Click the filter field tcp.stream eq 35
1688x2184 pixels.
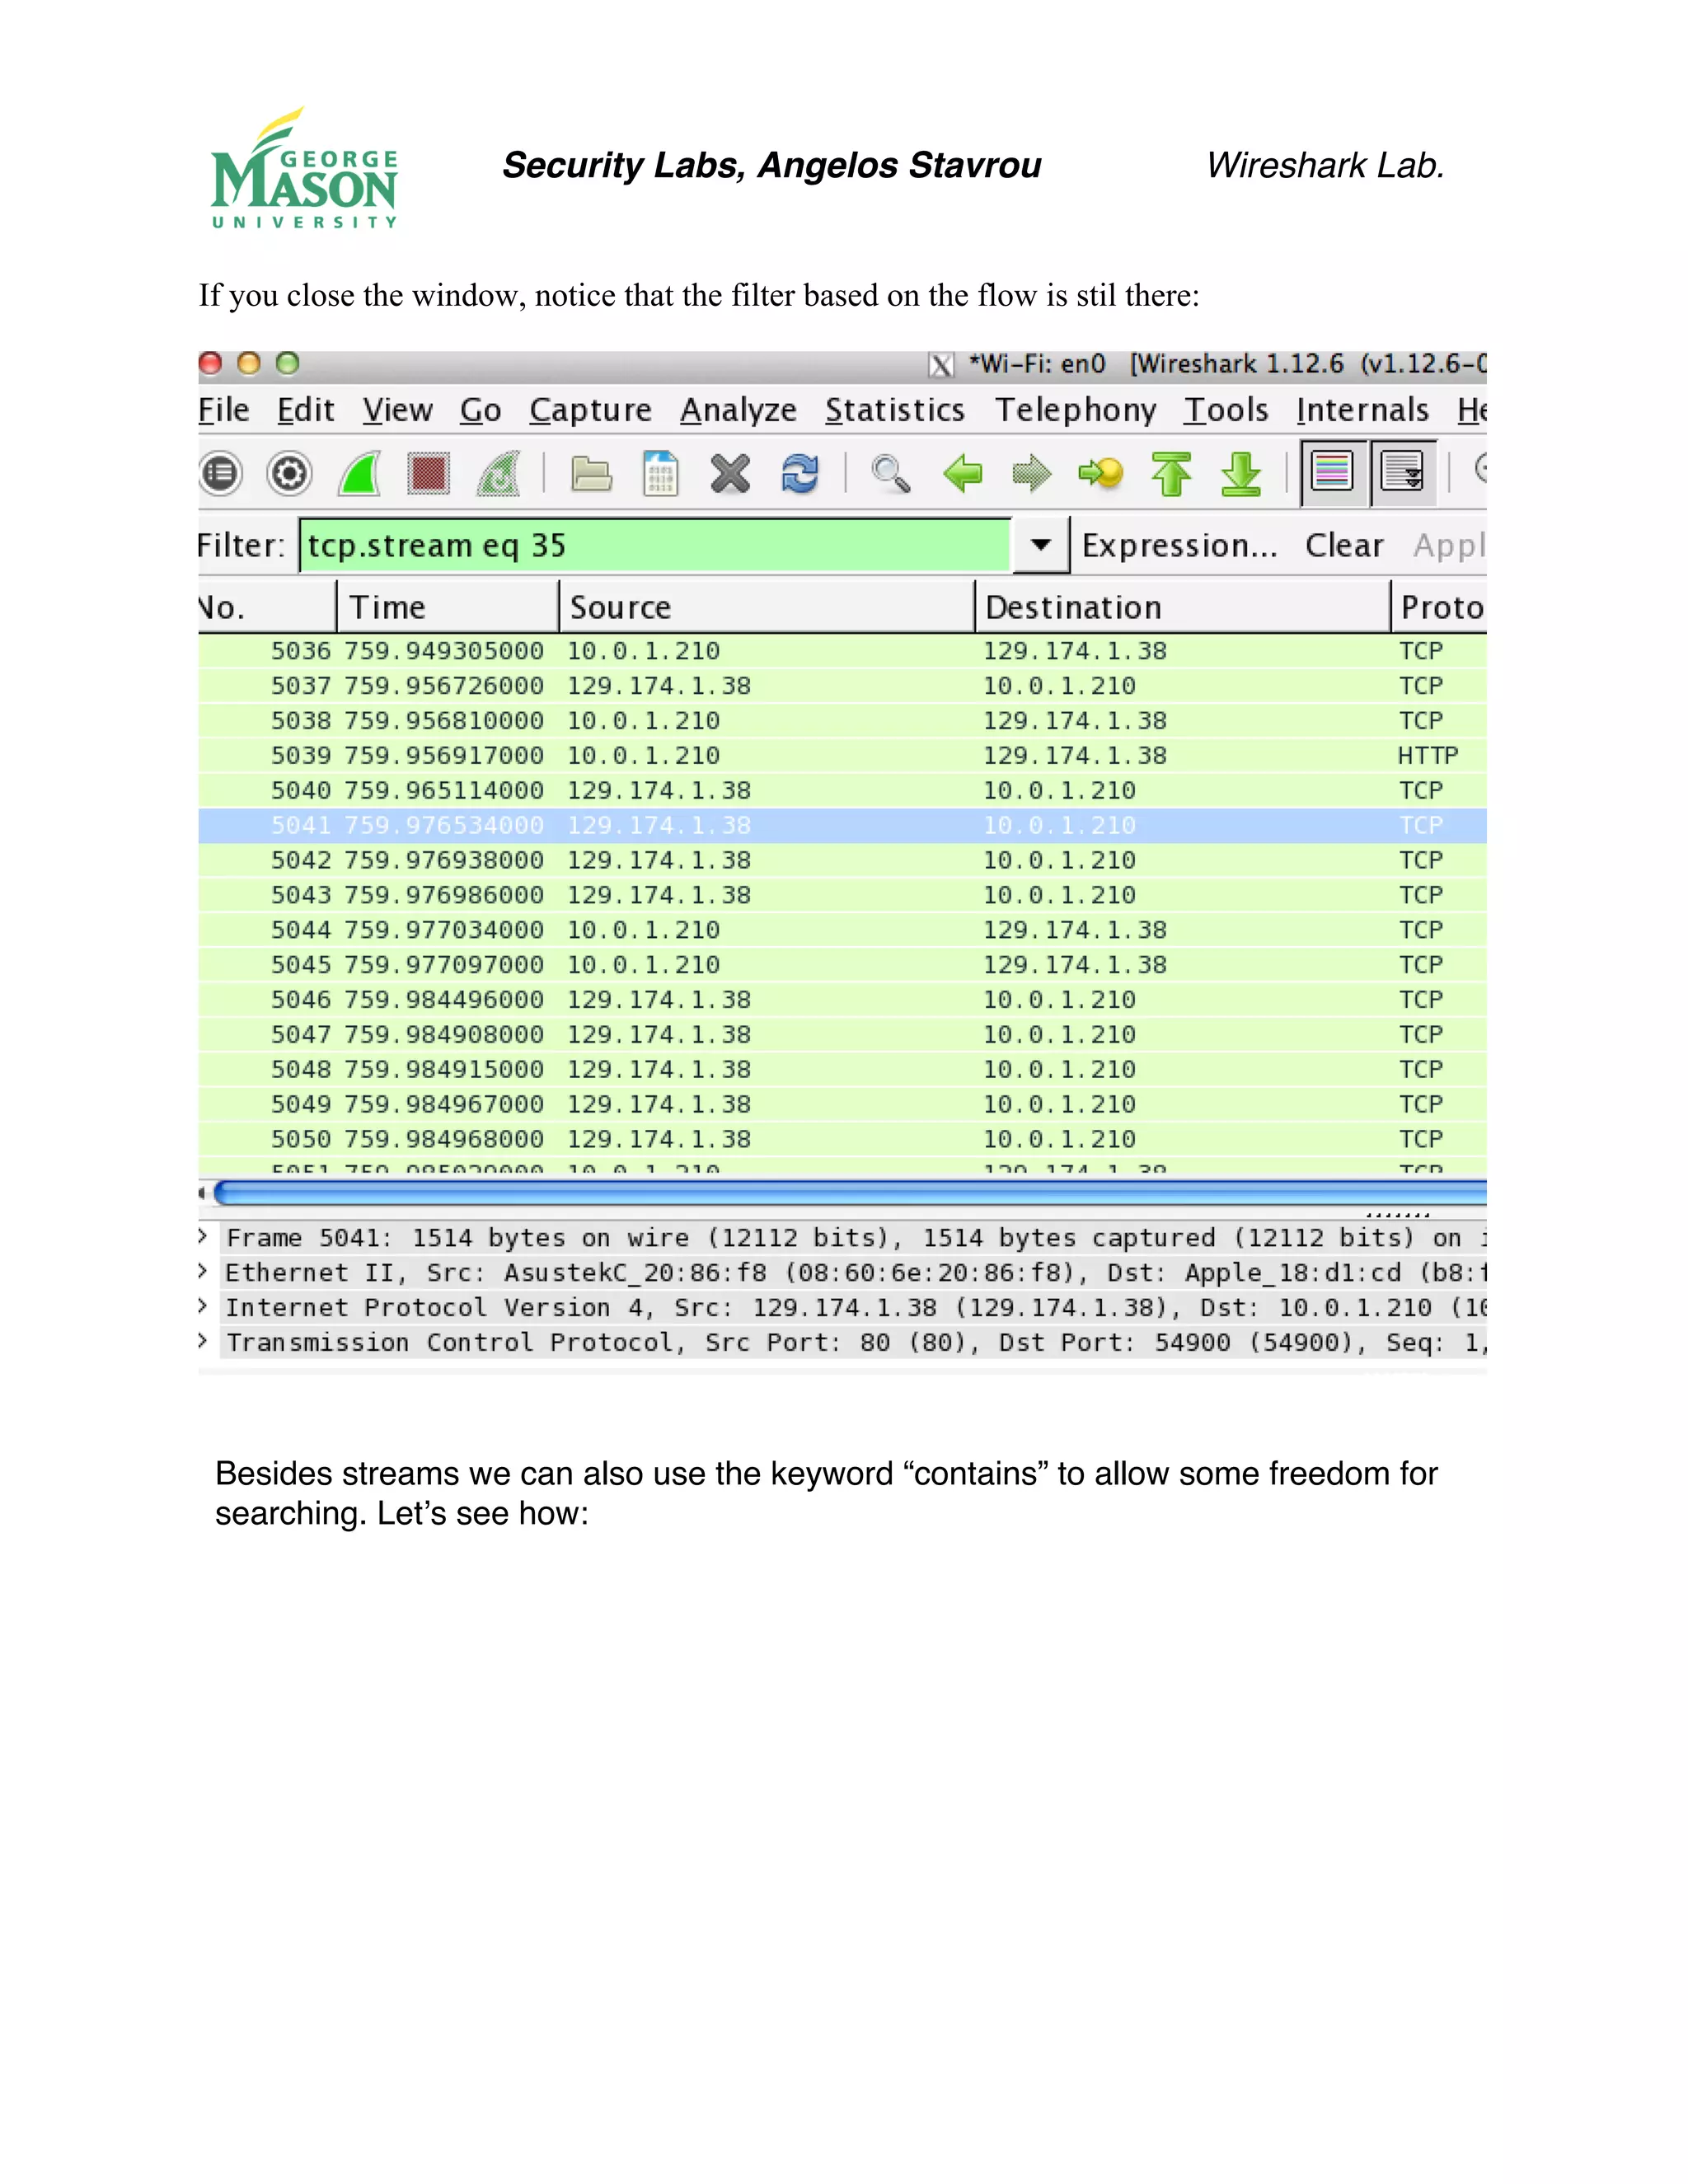pyautogui.click(x=655, y=545)
